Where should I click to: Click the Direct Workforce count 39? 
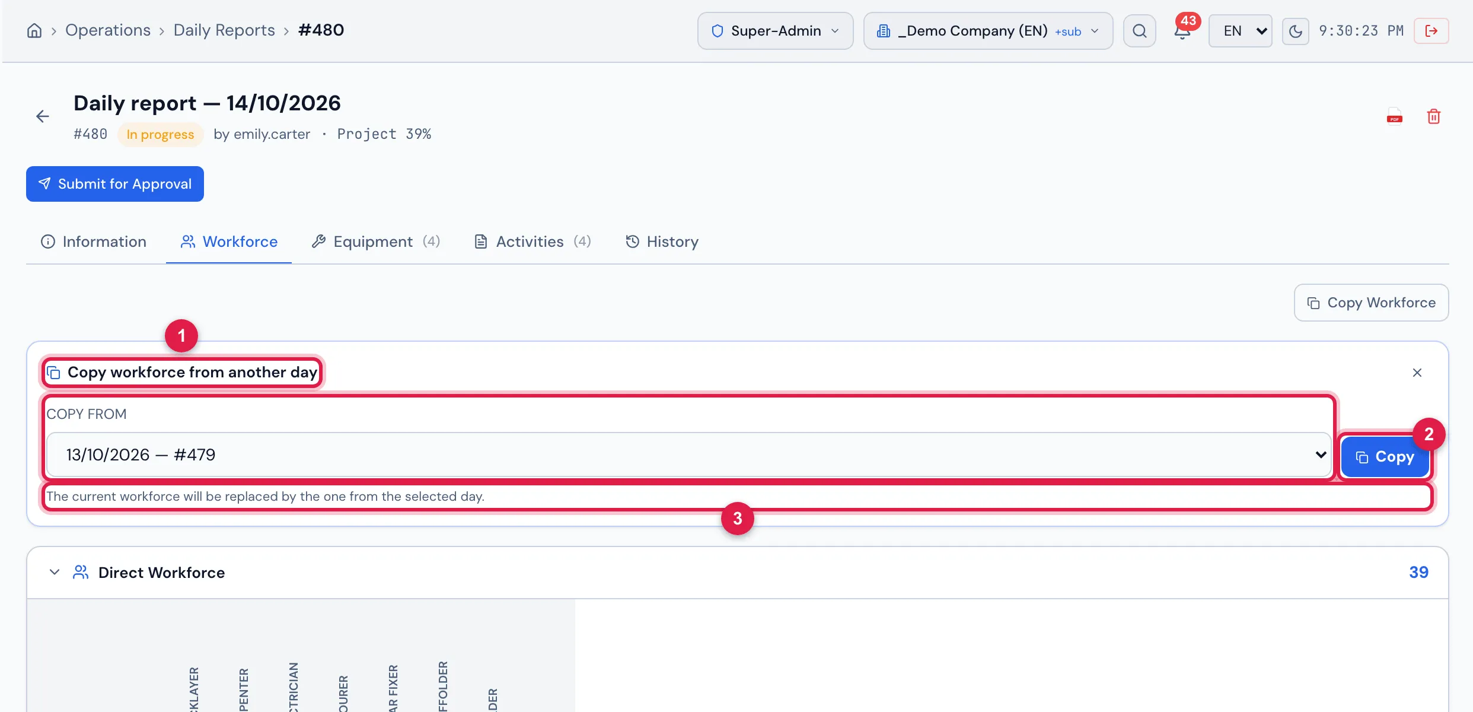(x=1418, y=572)
